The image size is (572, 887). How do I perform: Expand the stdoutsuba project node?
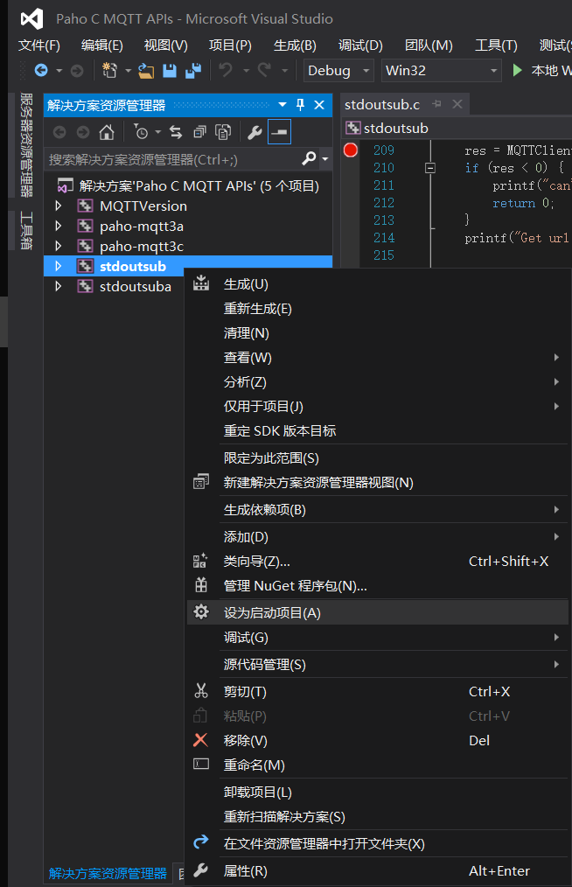click(x=59, y=286)
